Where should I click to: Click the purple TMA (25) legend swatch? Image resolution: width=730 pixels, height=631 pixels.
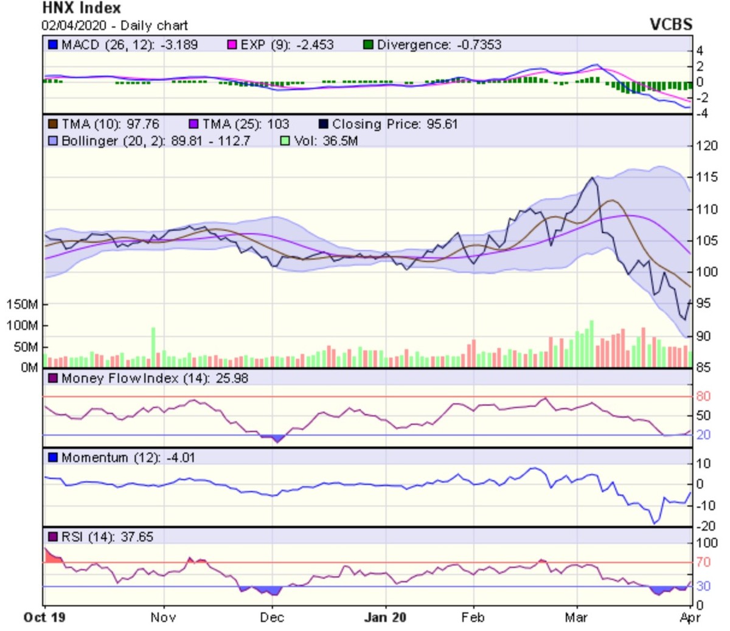pyautogui.click(x=193, y=125)
